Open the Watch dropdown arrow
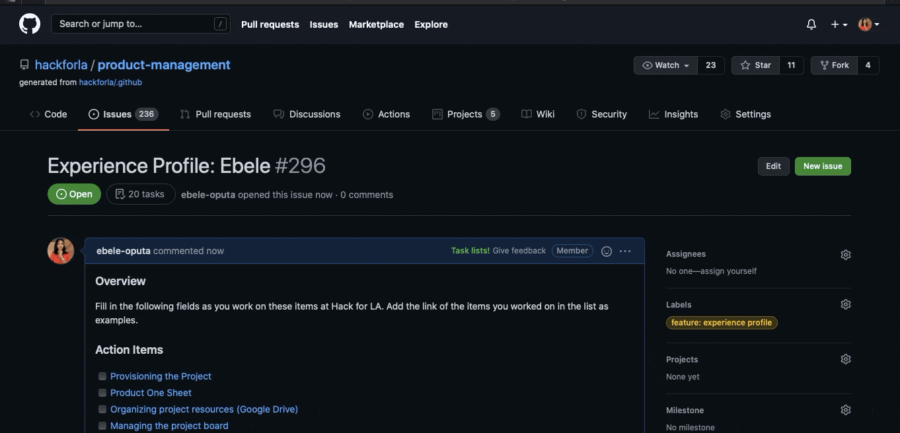The image size is (900, 433). [x=687, y=65]
